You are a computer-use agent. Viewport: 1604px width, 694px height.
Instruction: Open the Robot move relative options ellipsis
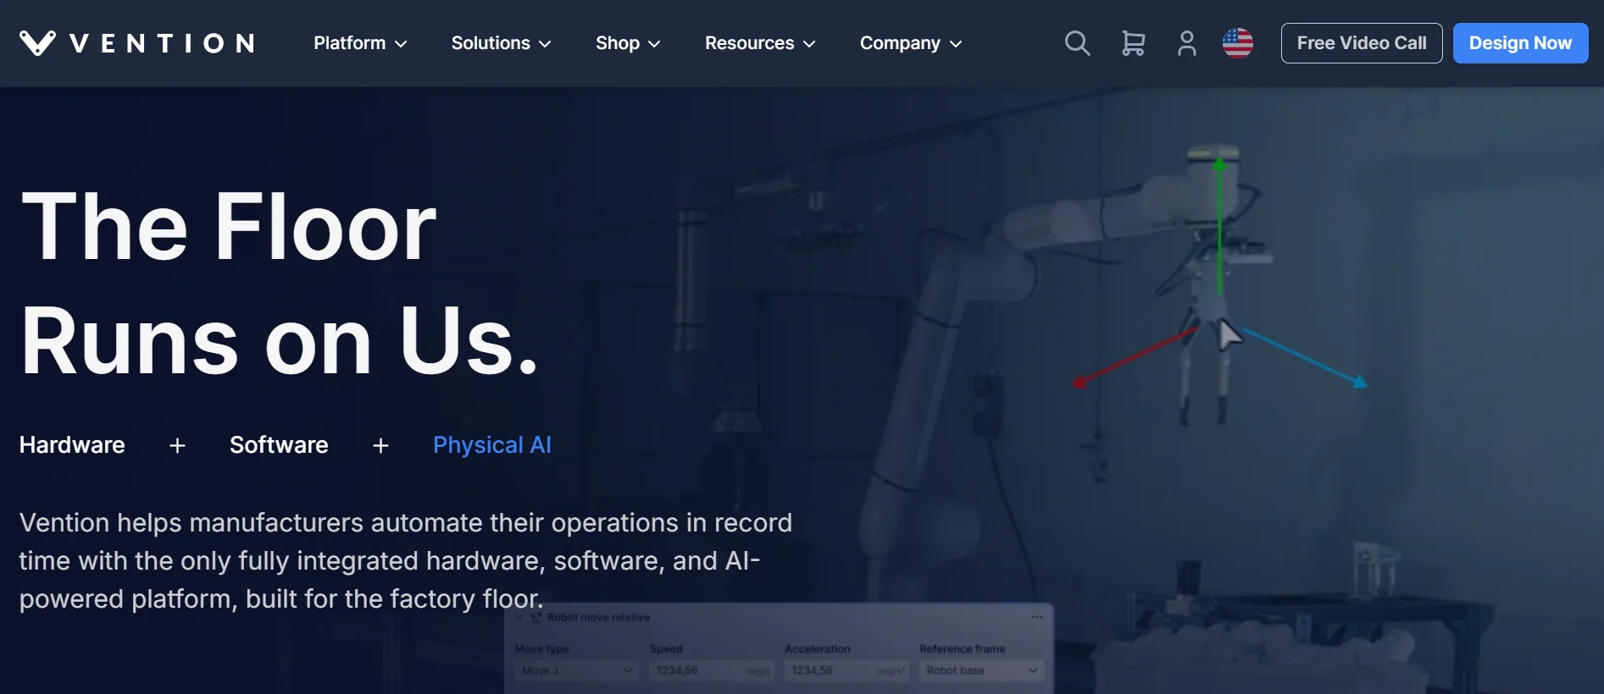coord(1036,617)
